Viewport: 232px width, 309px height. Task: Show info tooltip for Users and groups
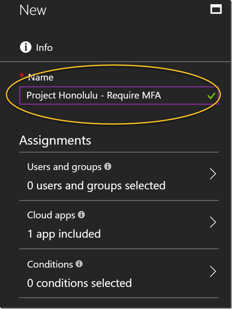coord(108,167)
